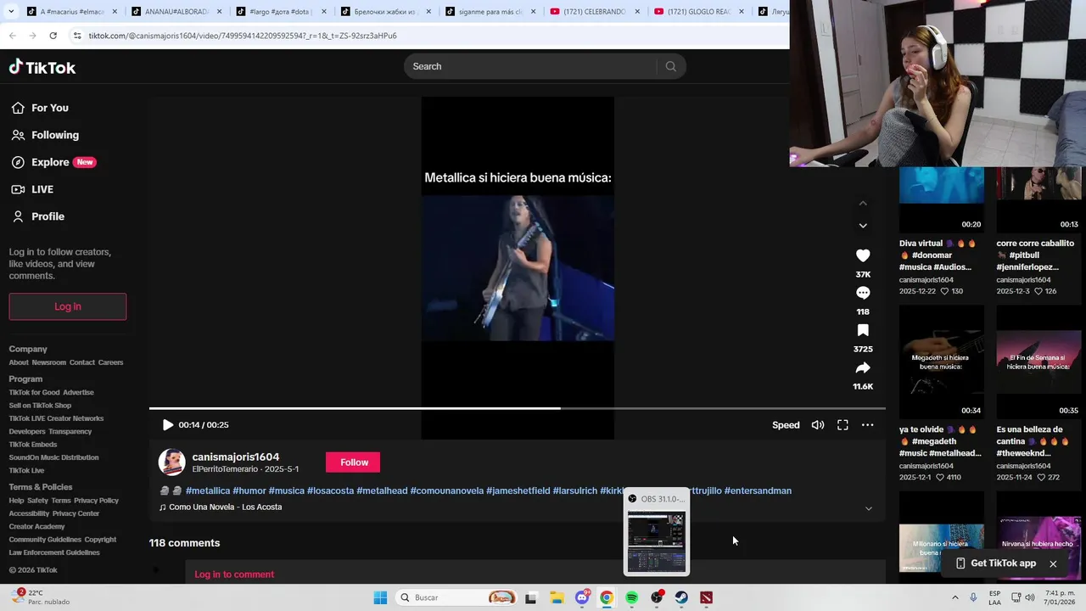Click the canismajoris1604 username
1086x611 pixels.
[236, 457]
